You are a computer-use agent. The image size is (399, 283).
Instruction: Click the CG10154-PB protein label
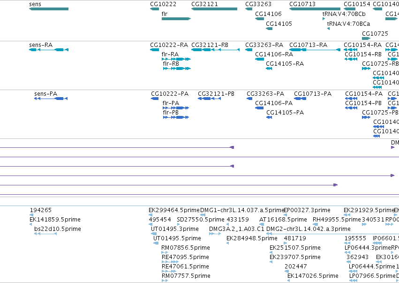pyautogui.click(x=363, y=103)
